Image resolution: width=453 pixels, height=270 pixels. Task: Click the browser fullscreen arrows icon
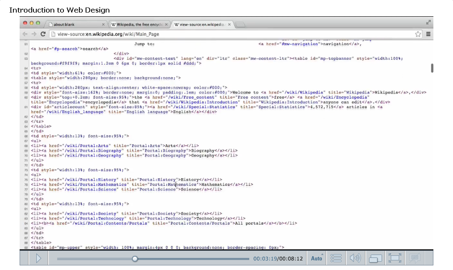pos(428,22)
